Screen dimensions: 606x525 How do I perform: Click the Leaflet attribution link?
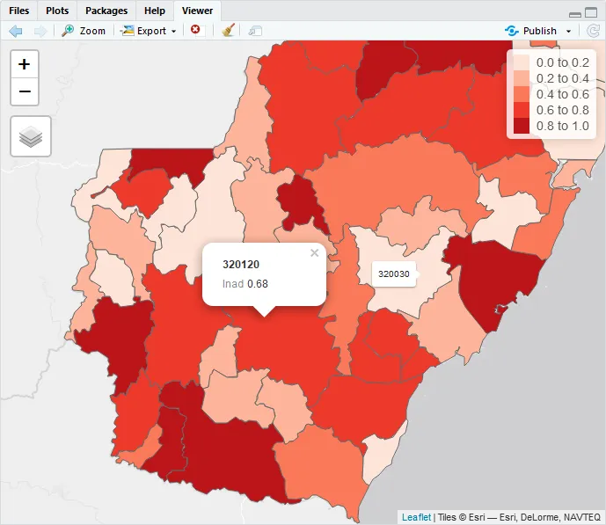pyautogui.click(x=416, y=517)
